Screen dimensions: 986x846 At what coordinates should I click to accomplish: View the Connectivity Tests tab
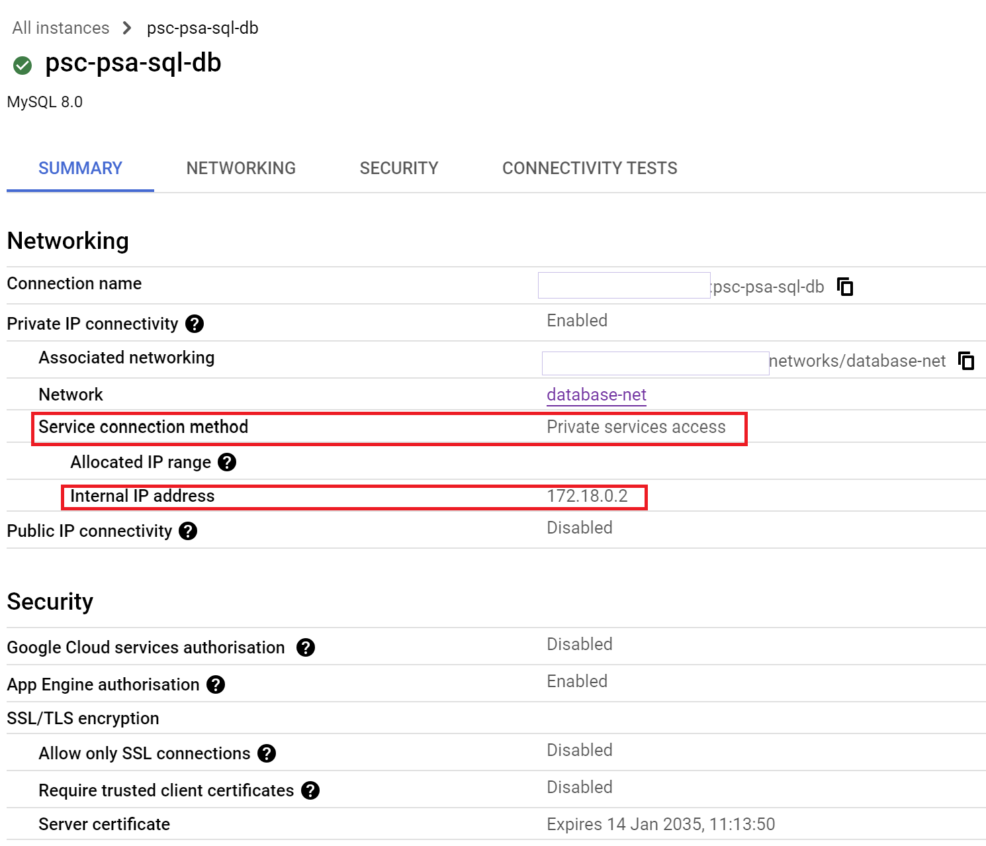590,168
